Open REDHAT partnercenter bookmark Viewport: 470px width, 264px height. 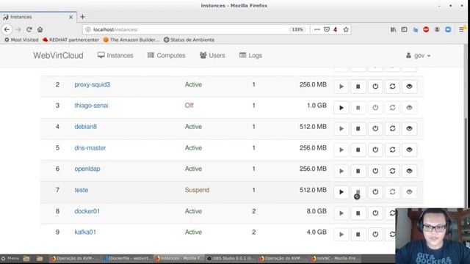coord(70,40)
